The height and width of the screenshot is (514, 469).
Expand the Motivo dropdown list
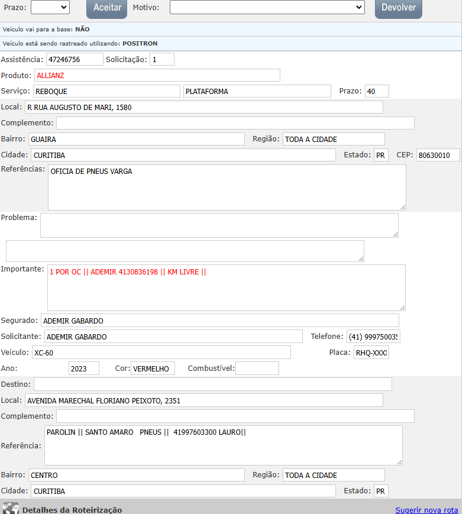(267, 7)
